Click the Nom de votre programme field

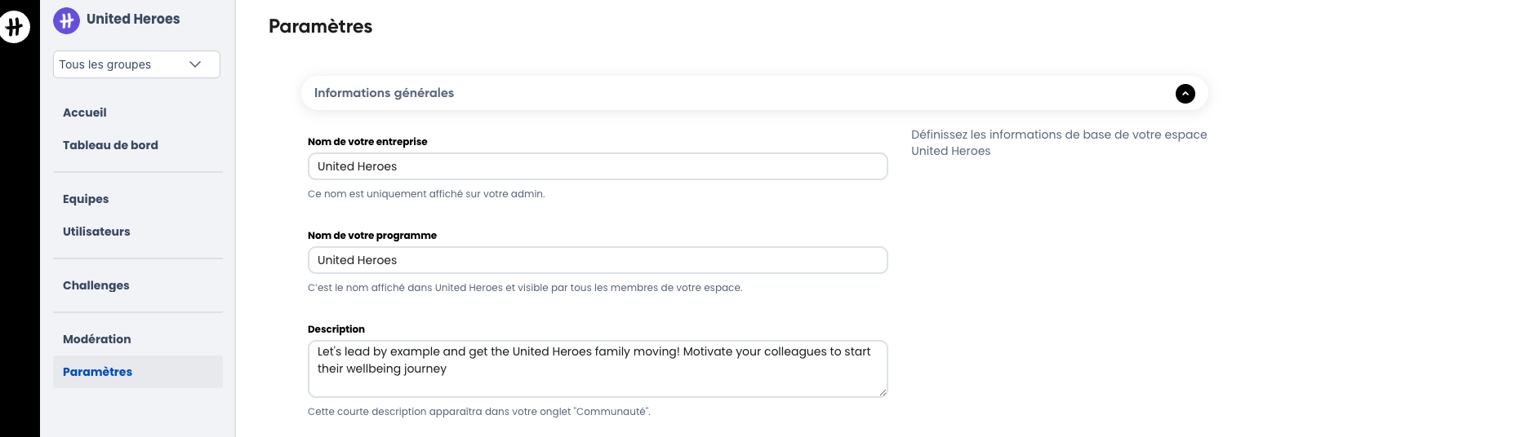click(598, 260)
